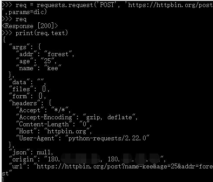Click the Accept "*/*" header line
This screenshot has width=213, height=182.
[44, 110]
